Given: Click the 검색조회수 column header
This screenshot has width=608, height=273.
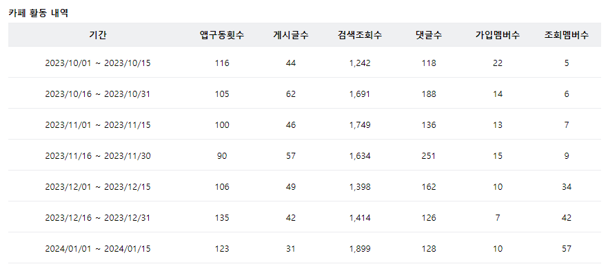Looking at the screenshot, I should pos(360,35).
